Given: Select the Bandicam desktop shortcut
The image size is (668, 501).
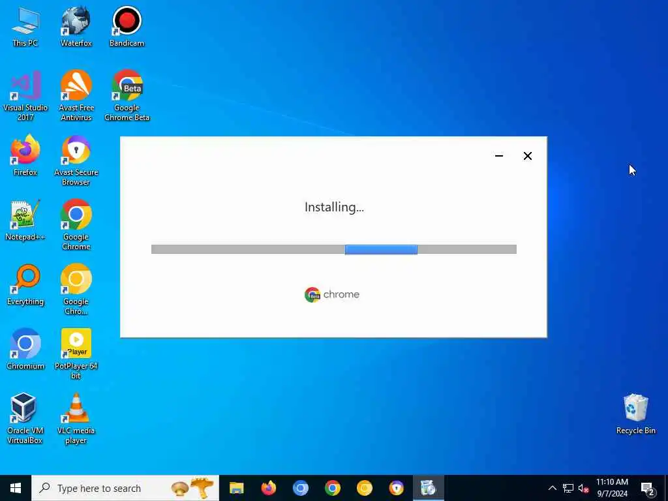Looking at the screenshot, I should tap(127, 27).
